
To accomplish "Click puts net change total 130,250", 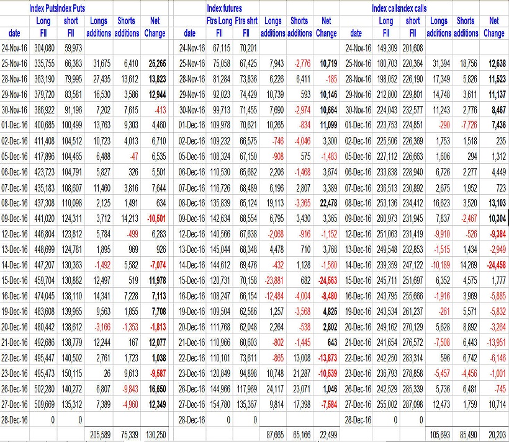I will click(156, 435).
